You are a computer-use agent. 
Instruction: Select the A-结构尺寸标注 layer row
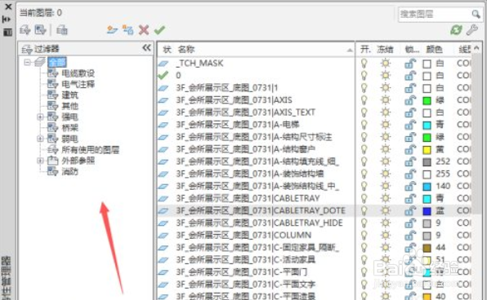pos(255,137)
